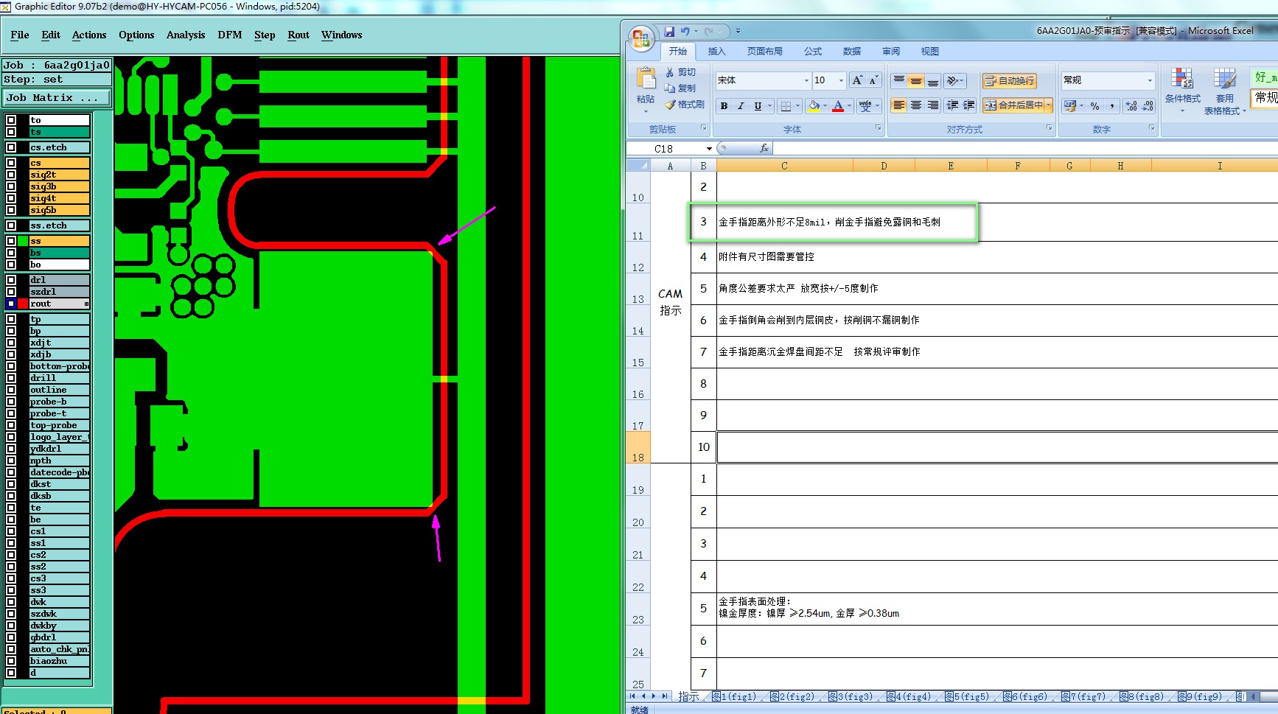
Task: Toggle checkbox for layer outline
Action: tap(11, 390)
